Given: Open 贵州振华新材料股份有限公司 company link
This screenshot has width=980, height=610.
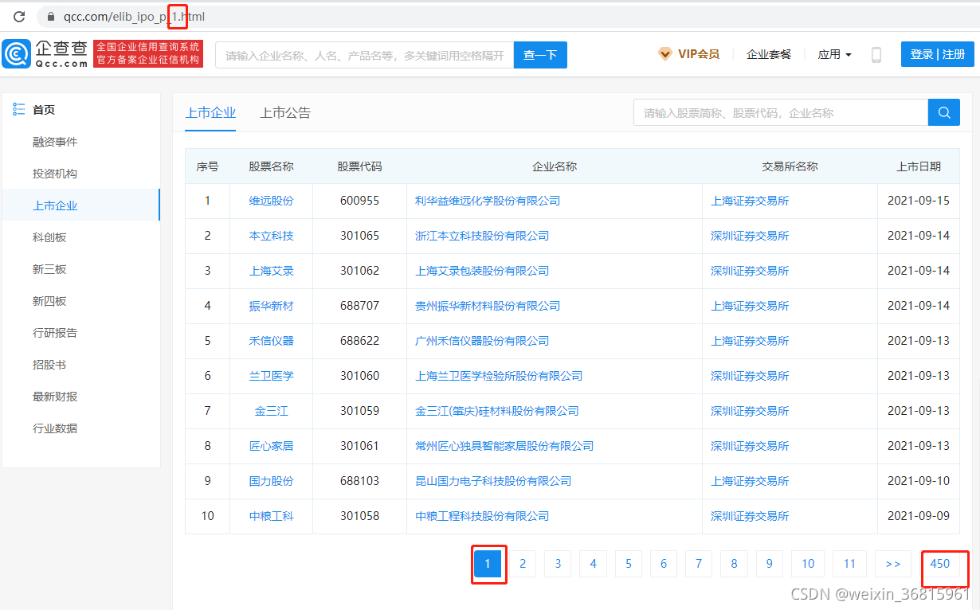Looking at the screenshot, I should 488,306.
